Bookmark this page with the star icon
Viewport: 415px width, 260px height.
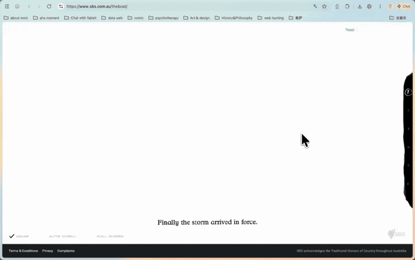(x=324, y=6)
